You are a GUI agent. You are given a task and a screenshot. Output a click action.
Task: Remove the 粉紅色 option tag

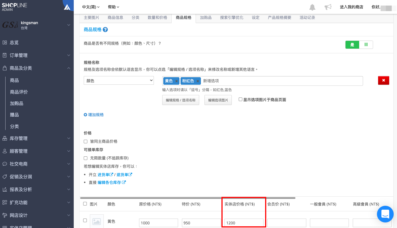click(198, 81)
